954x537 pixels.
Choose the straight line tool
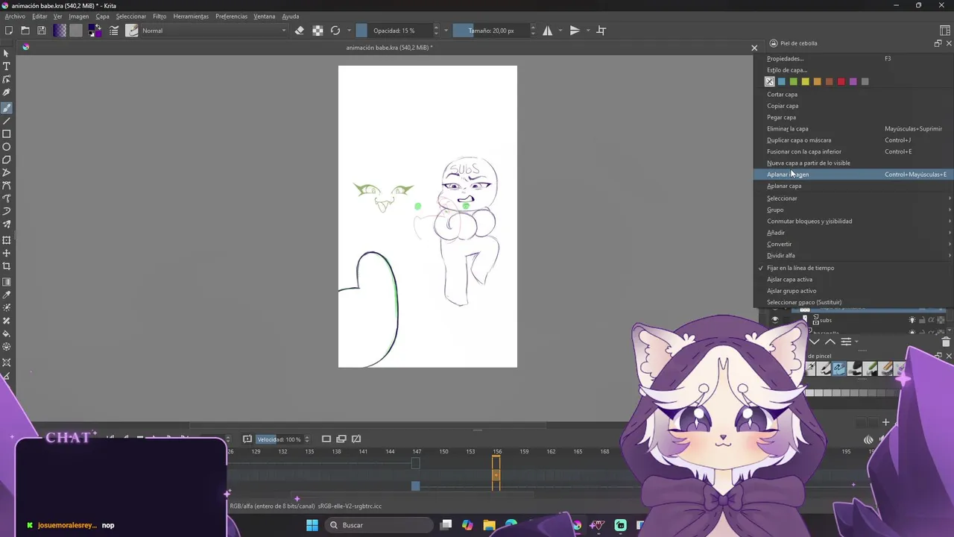(7, 121)
